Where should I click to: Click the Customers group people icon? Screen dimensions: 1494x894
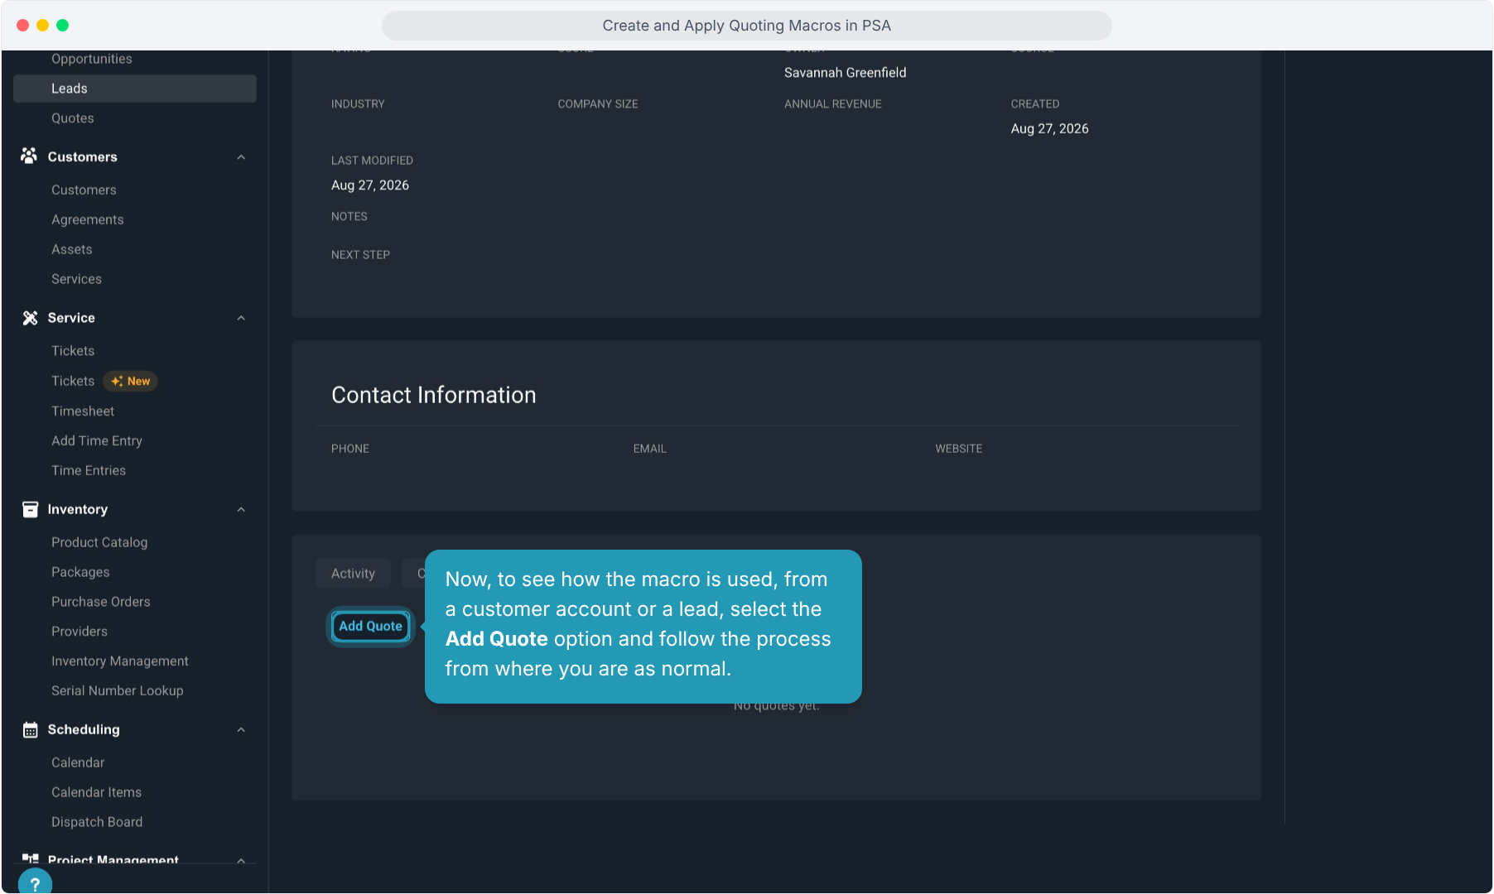click(x=29, y=156)
